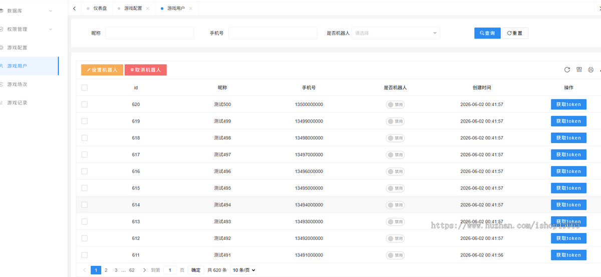Open the 是否机器人 select dropdown
This screenshot has width=601, height=277.
396,33
